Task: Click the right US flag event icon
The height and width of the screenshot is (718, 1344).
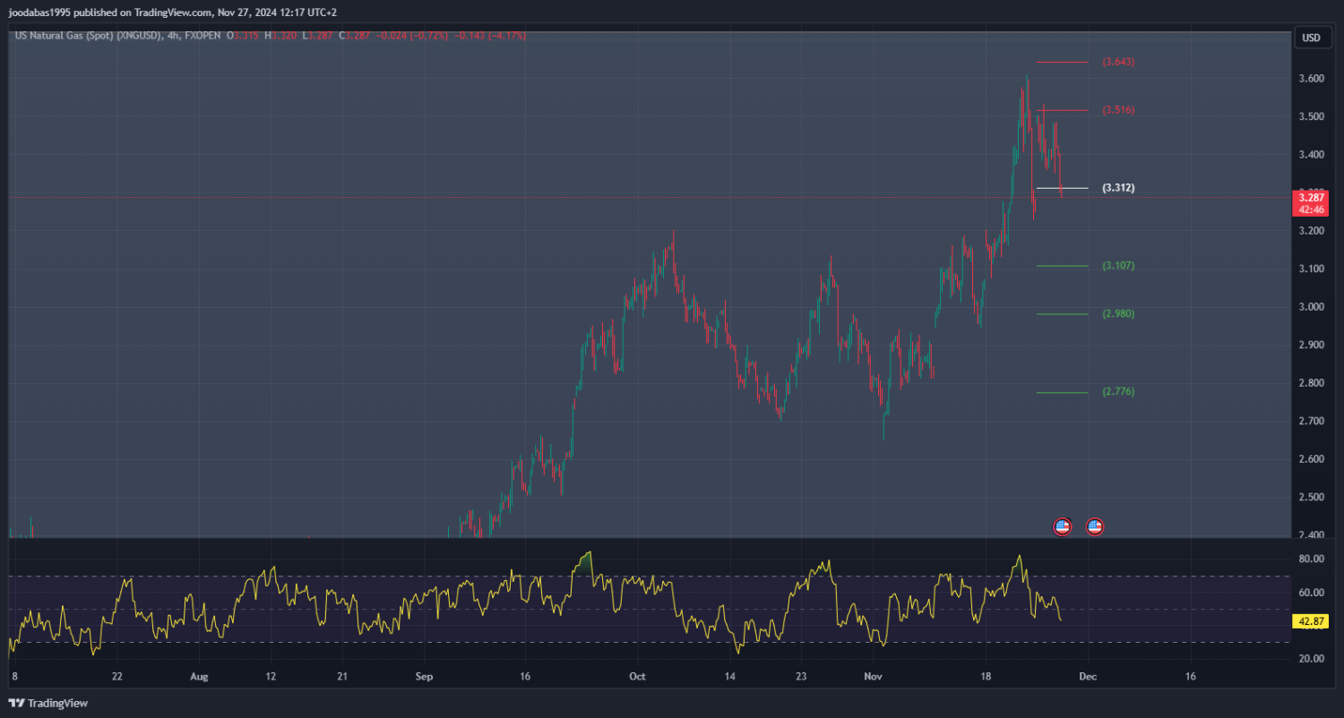Action: click(1094, 526)
